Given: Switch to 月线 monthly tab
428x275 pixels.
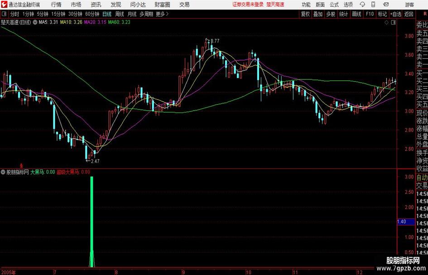Looking at the screenshot, I should click(x=132, y=14).
